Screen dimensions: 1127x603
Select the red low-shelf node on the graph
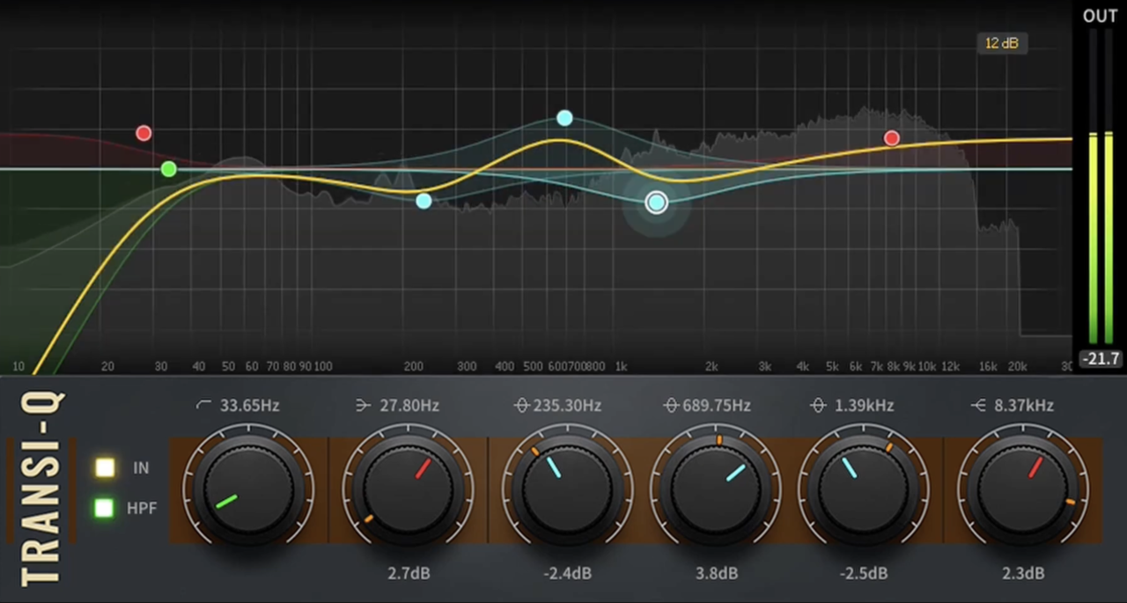[144, 133]
